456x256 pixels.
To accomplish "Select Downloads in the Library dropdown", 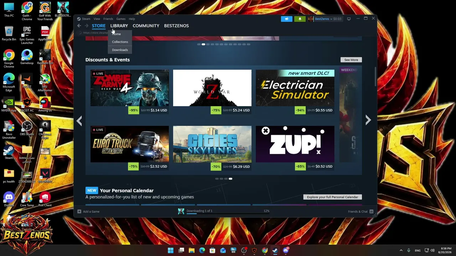I will (120, 50).
